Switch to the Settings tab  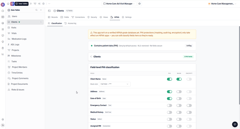[127, 17]
